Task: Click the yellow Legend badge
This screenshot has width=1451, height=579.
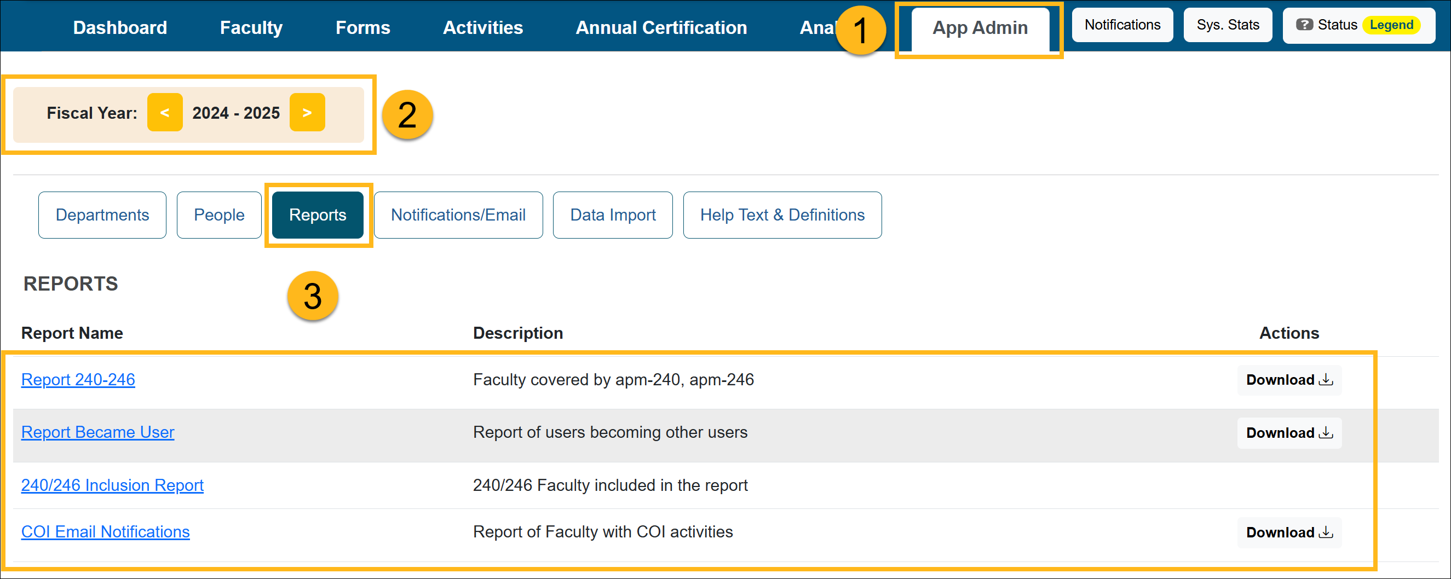Action: click(1391, 25)
